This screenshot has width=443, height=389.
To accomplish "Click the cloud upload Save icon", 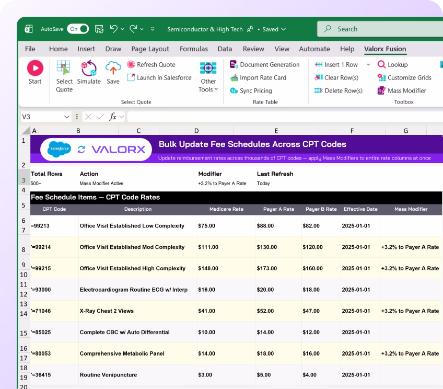I will click(x=113, y=68).
